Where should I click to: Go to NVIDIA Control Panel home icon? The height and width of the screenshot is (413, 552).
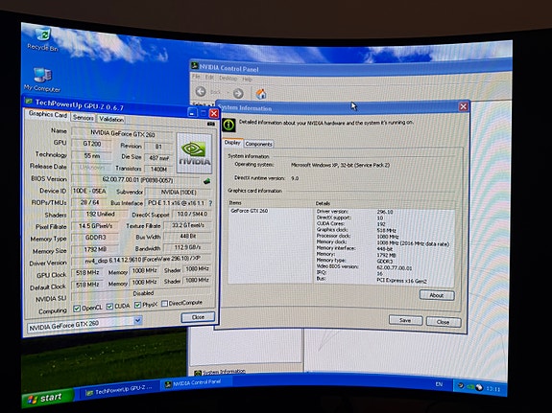point(261,94)
